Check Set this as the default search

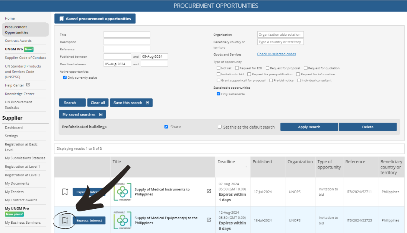click(x=220, y=127)
